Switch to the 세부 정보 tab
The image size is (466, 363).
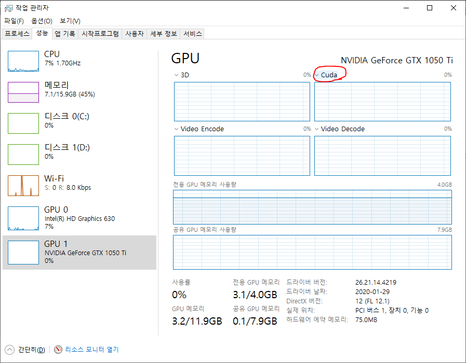(164, 34)
